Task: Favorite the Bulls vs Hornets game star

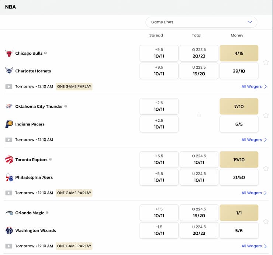Action: point(266,62)
